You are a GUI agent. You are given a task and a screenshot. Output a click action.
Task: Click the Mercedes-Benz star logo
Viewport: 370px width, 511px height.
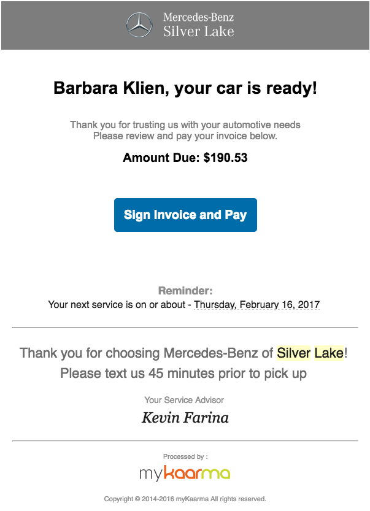click(139, 25)
